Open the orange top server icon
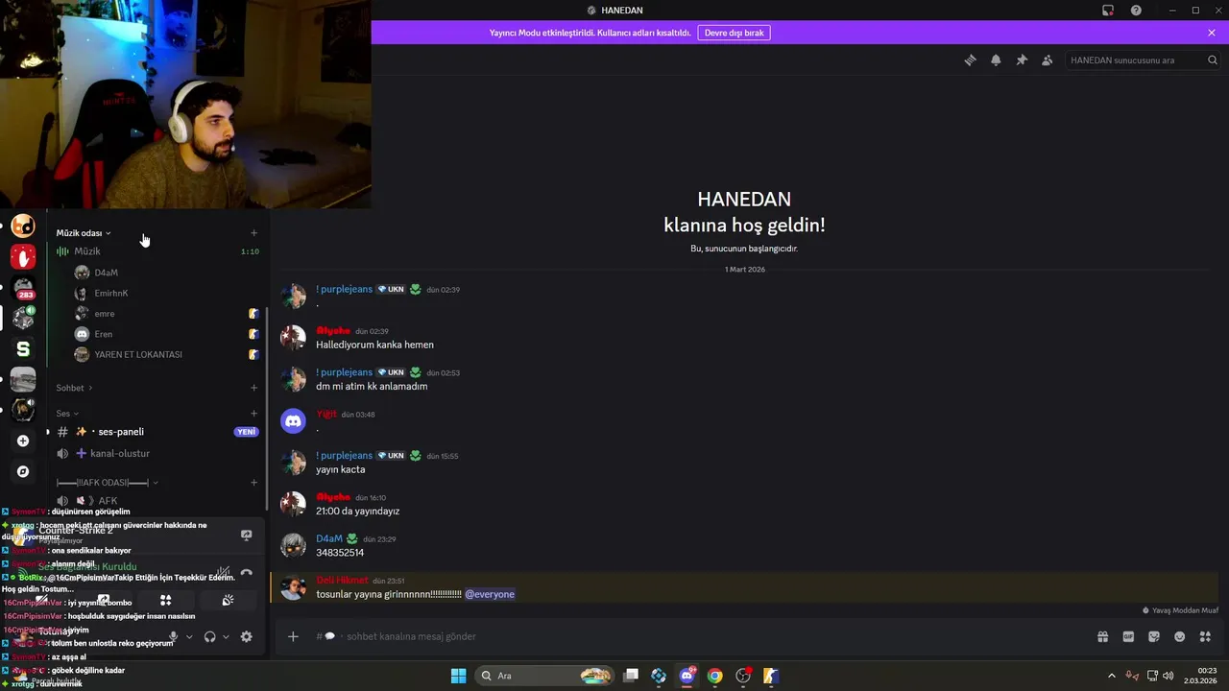This screenshot has height=691, width=1229. point(23,226)
